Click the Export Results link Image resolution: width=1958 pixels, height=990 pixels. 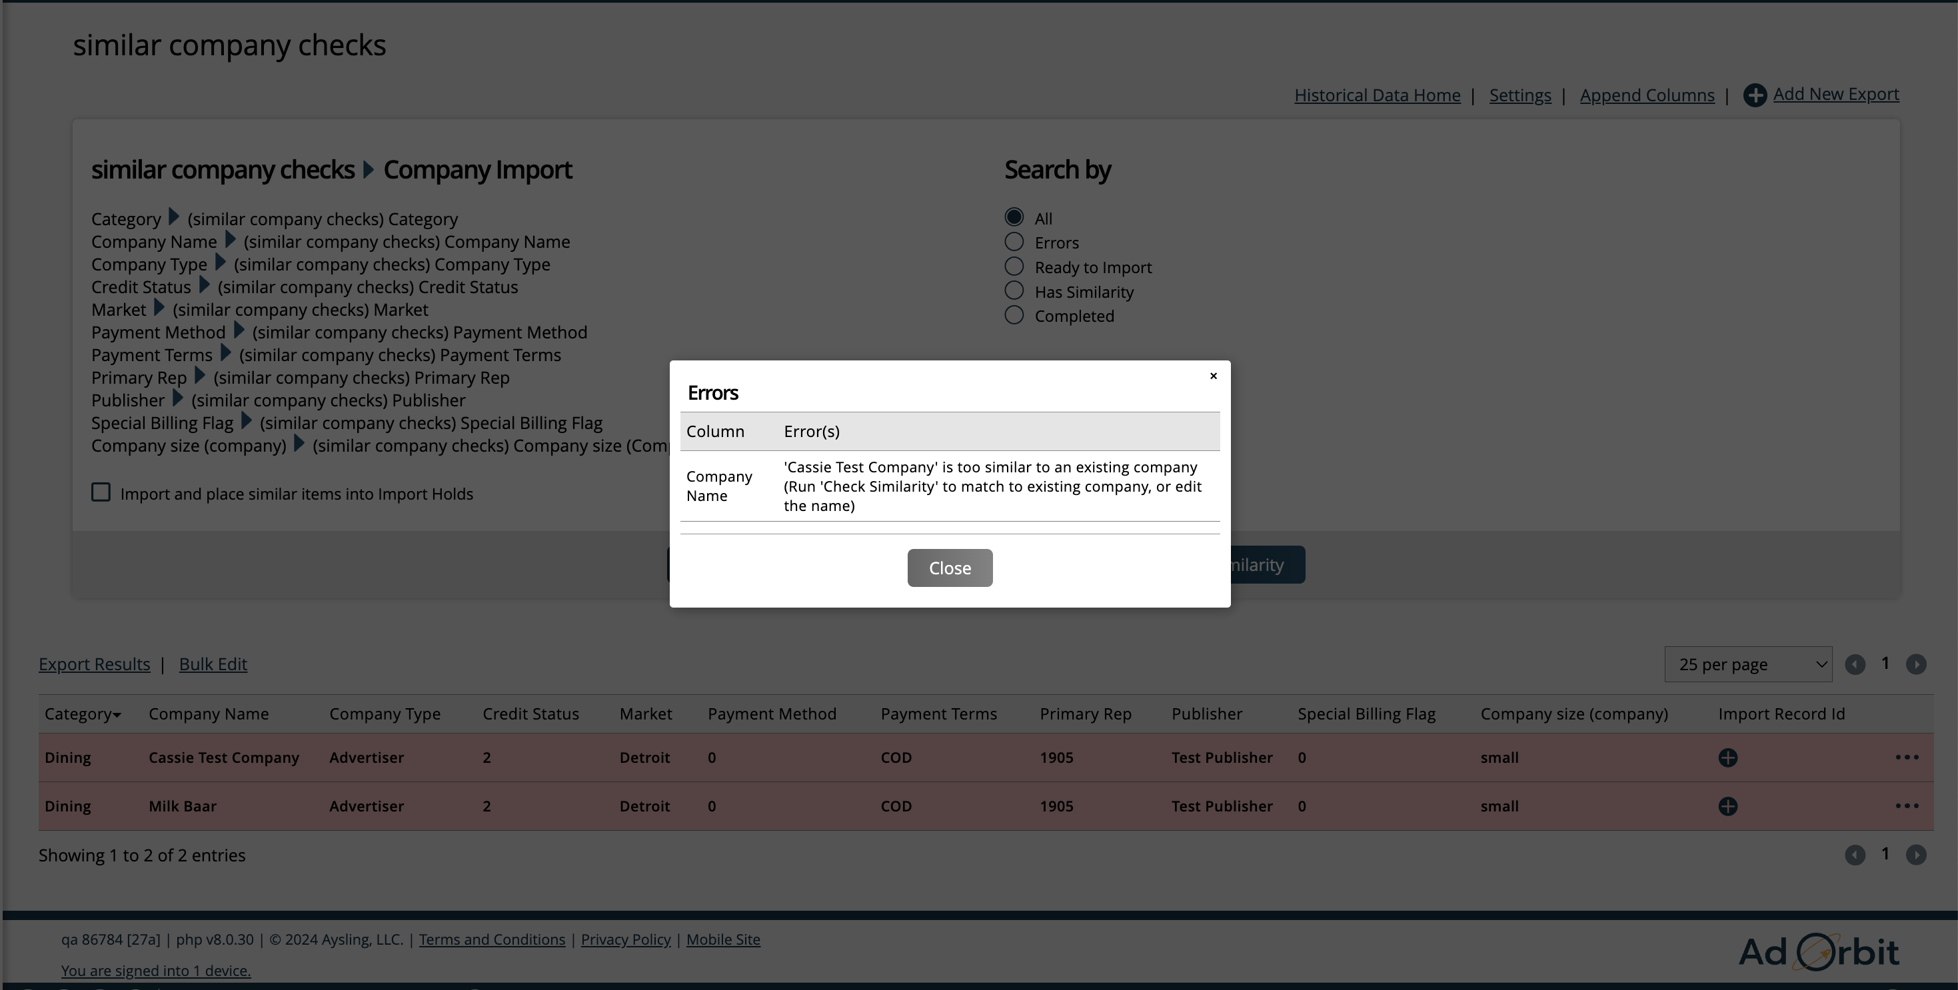94,664
